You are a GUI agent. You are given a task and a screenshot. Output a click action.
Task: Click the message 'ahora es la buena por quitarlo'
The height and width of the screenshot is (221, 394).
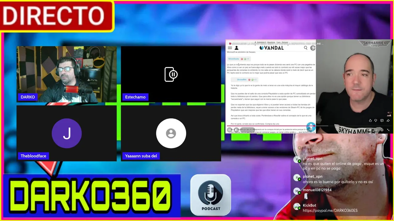(x=338, y=182)
